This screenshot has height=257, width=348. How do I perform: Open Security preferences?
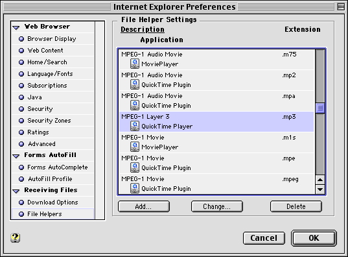click(53, 109)
